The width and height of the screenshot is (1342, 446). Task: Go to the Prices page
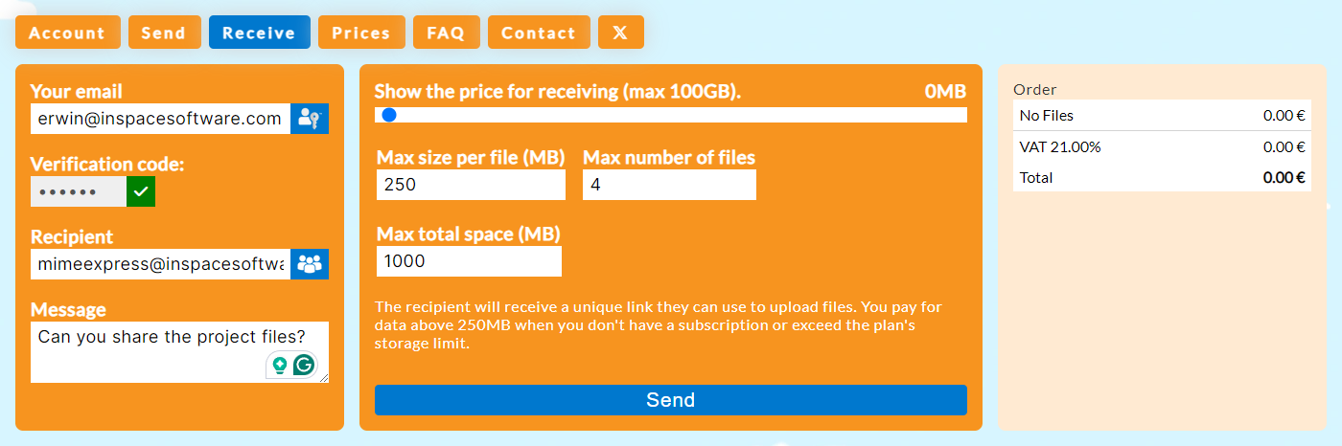click(x=361, y=33)
